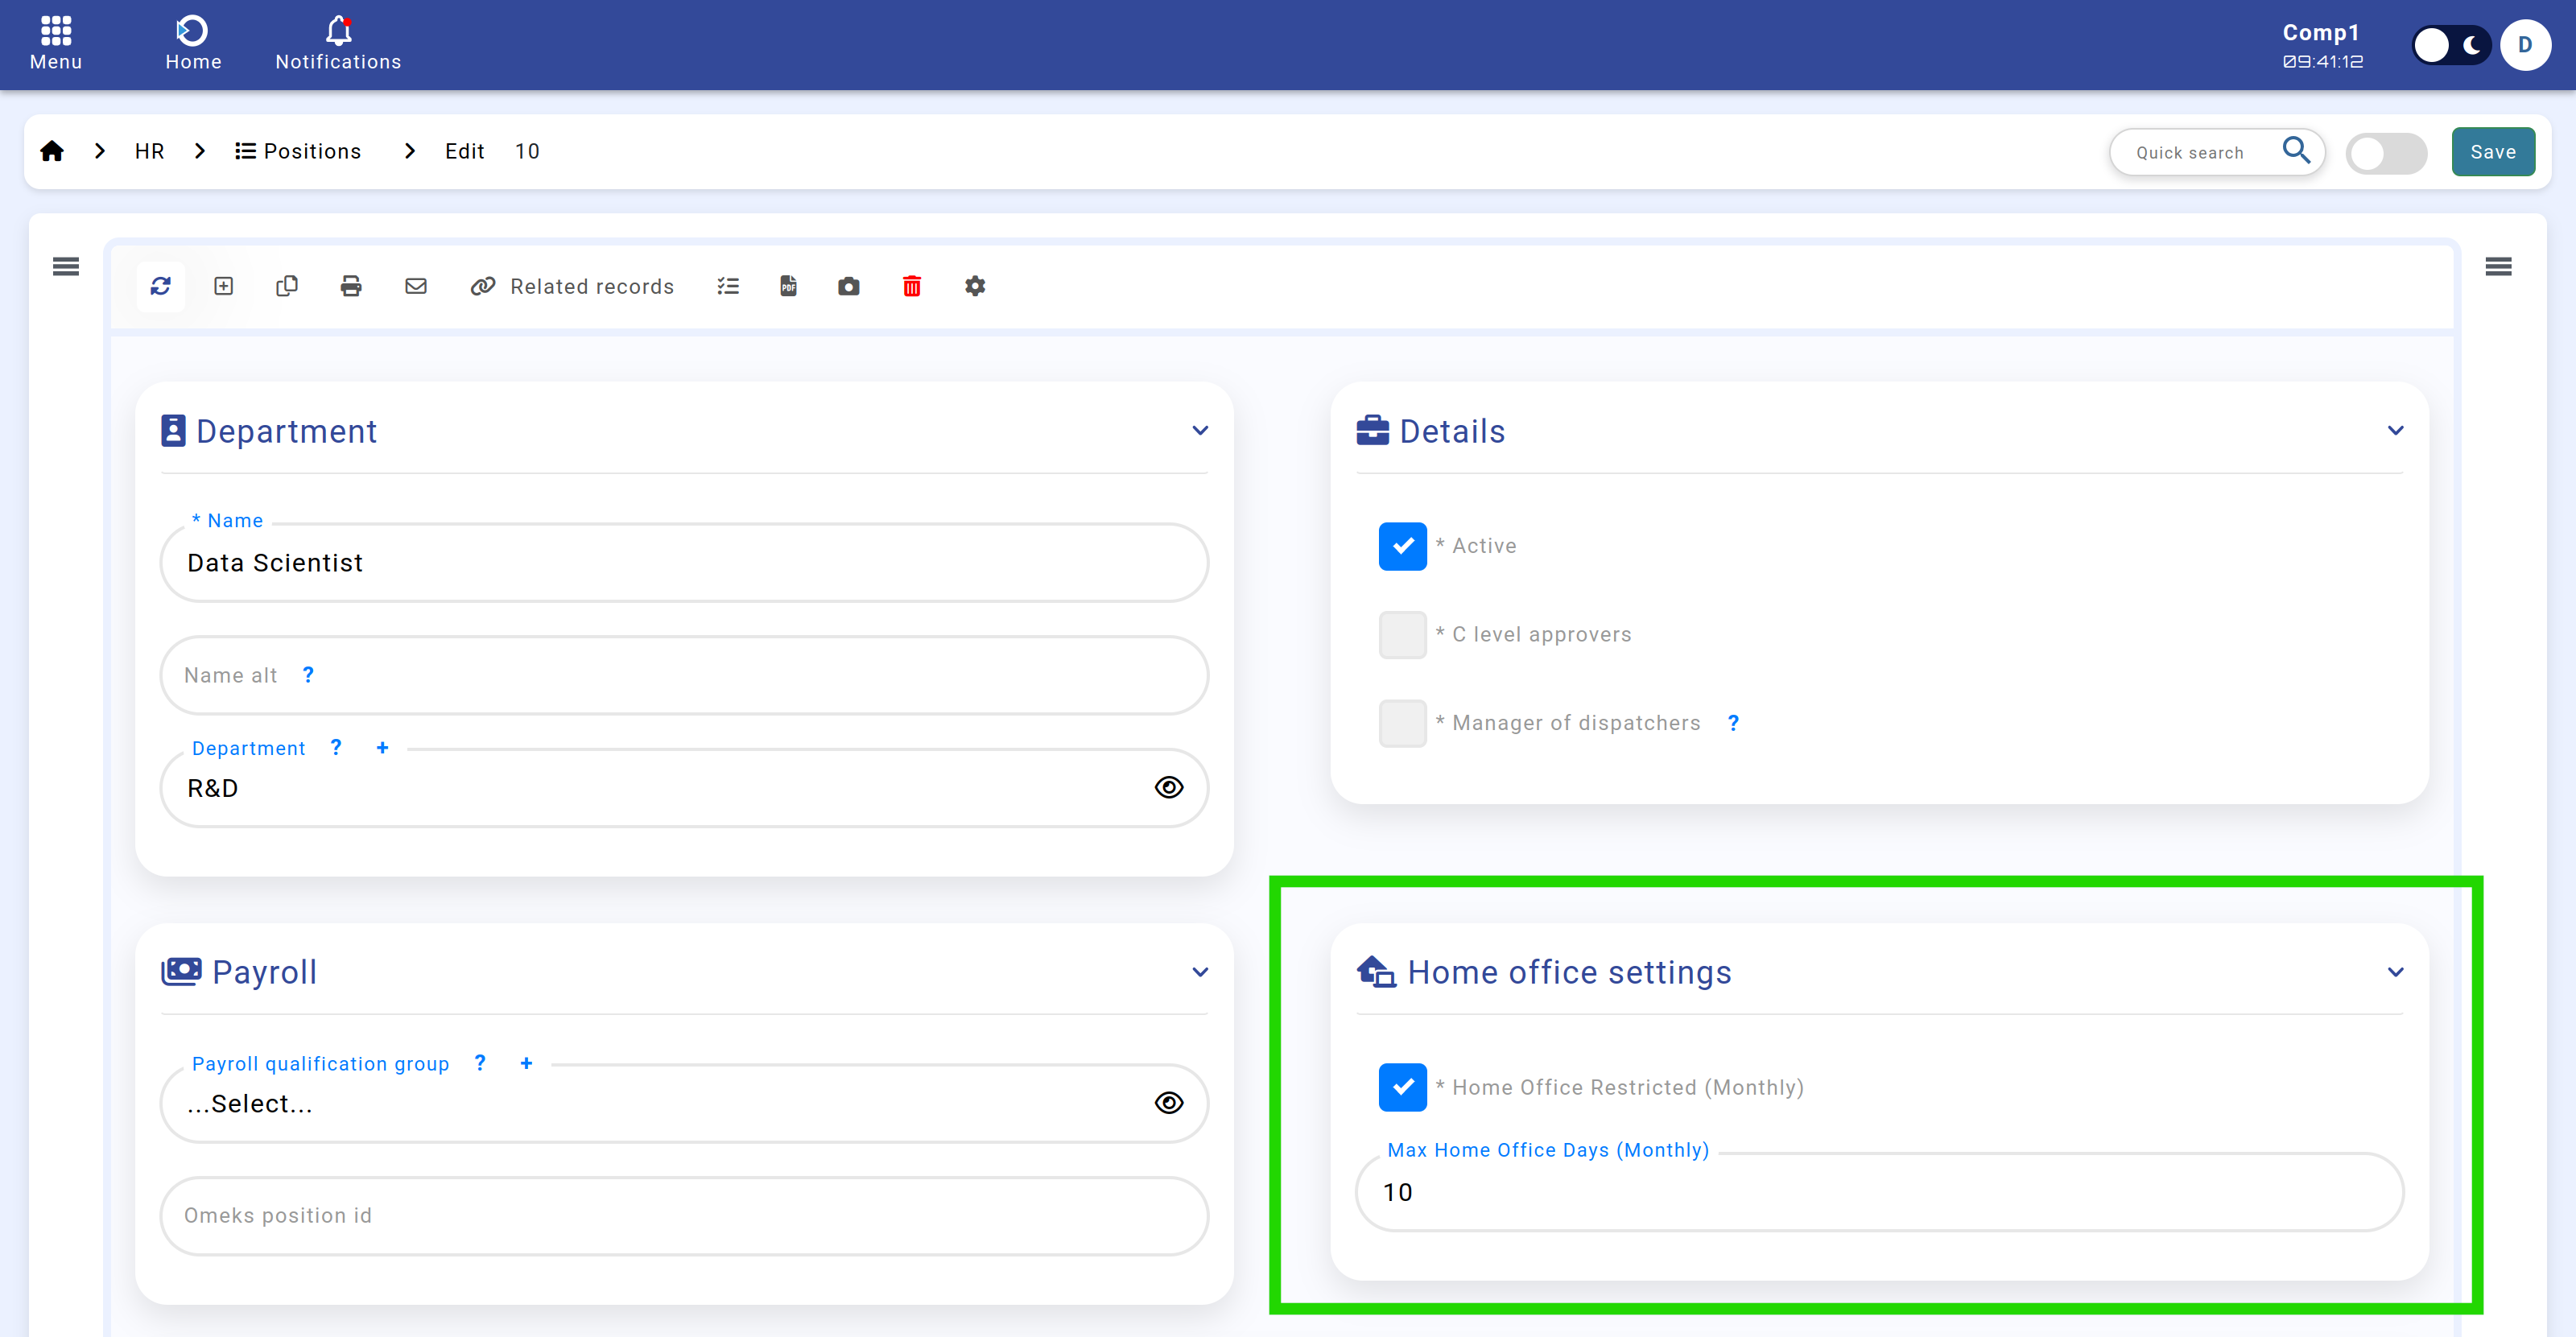Click the Name alt field

point(684,675)
